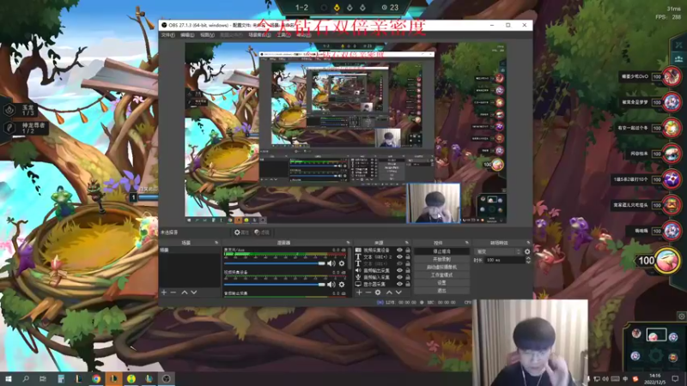Image resolution: width=687 pixels, height=386 pixels.
Task: Toggle visibility of 文本 (GDI+) 2 source
Action: coord(399,256)
